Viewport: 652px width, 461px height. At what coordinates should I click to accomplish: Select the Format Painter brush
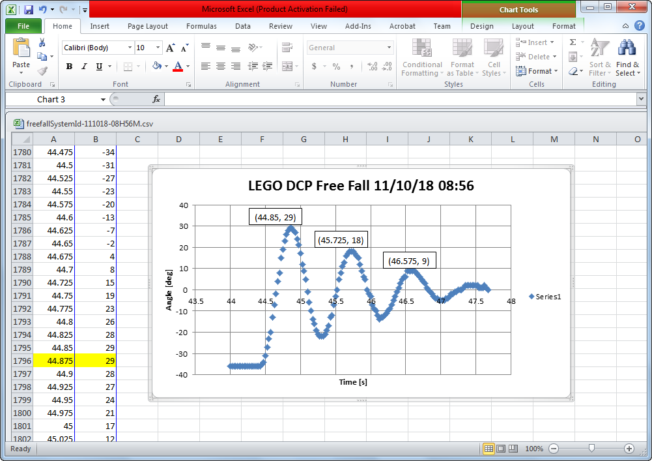click(x=42, y=71)
